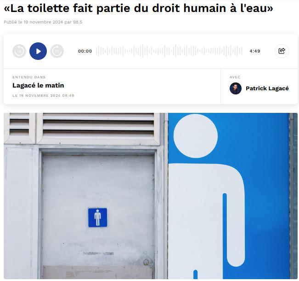Click the 00:00 elapsed time display
This screenshot has width=299, height=281.
(x=85, y=51)
